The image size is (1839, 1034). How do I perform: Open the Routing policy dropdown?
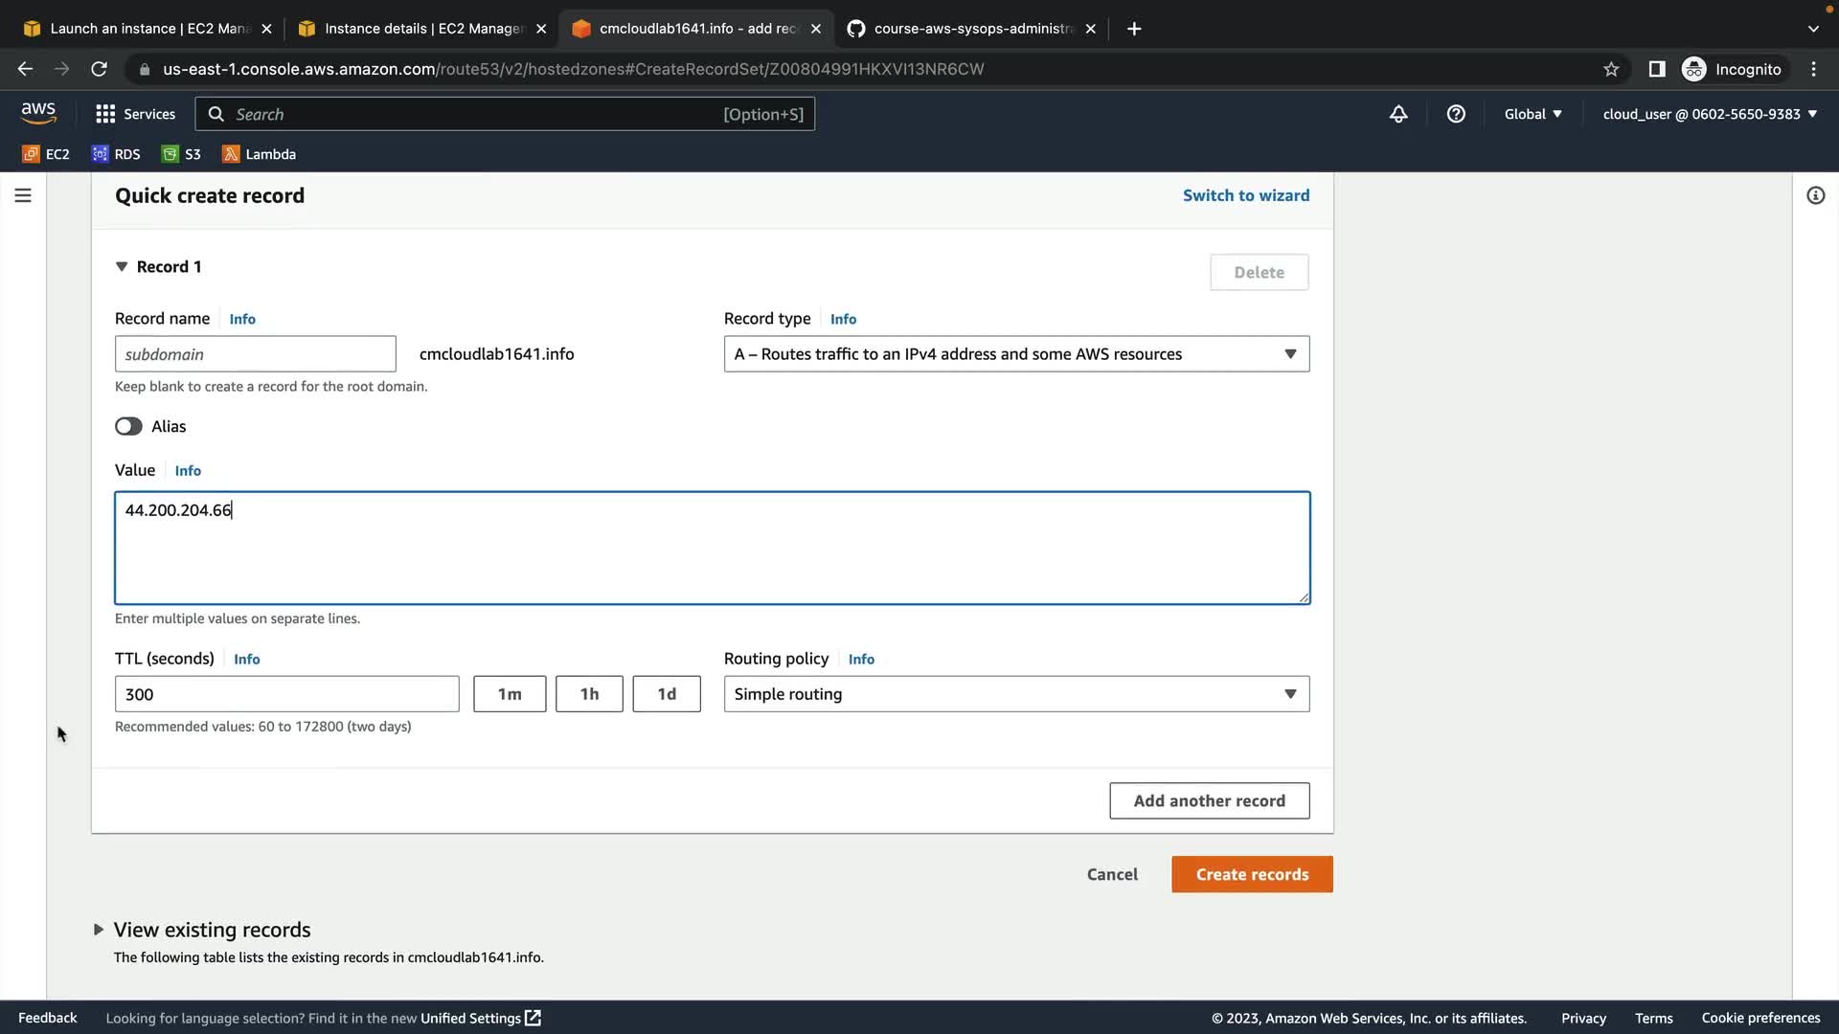[1015, 694]
